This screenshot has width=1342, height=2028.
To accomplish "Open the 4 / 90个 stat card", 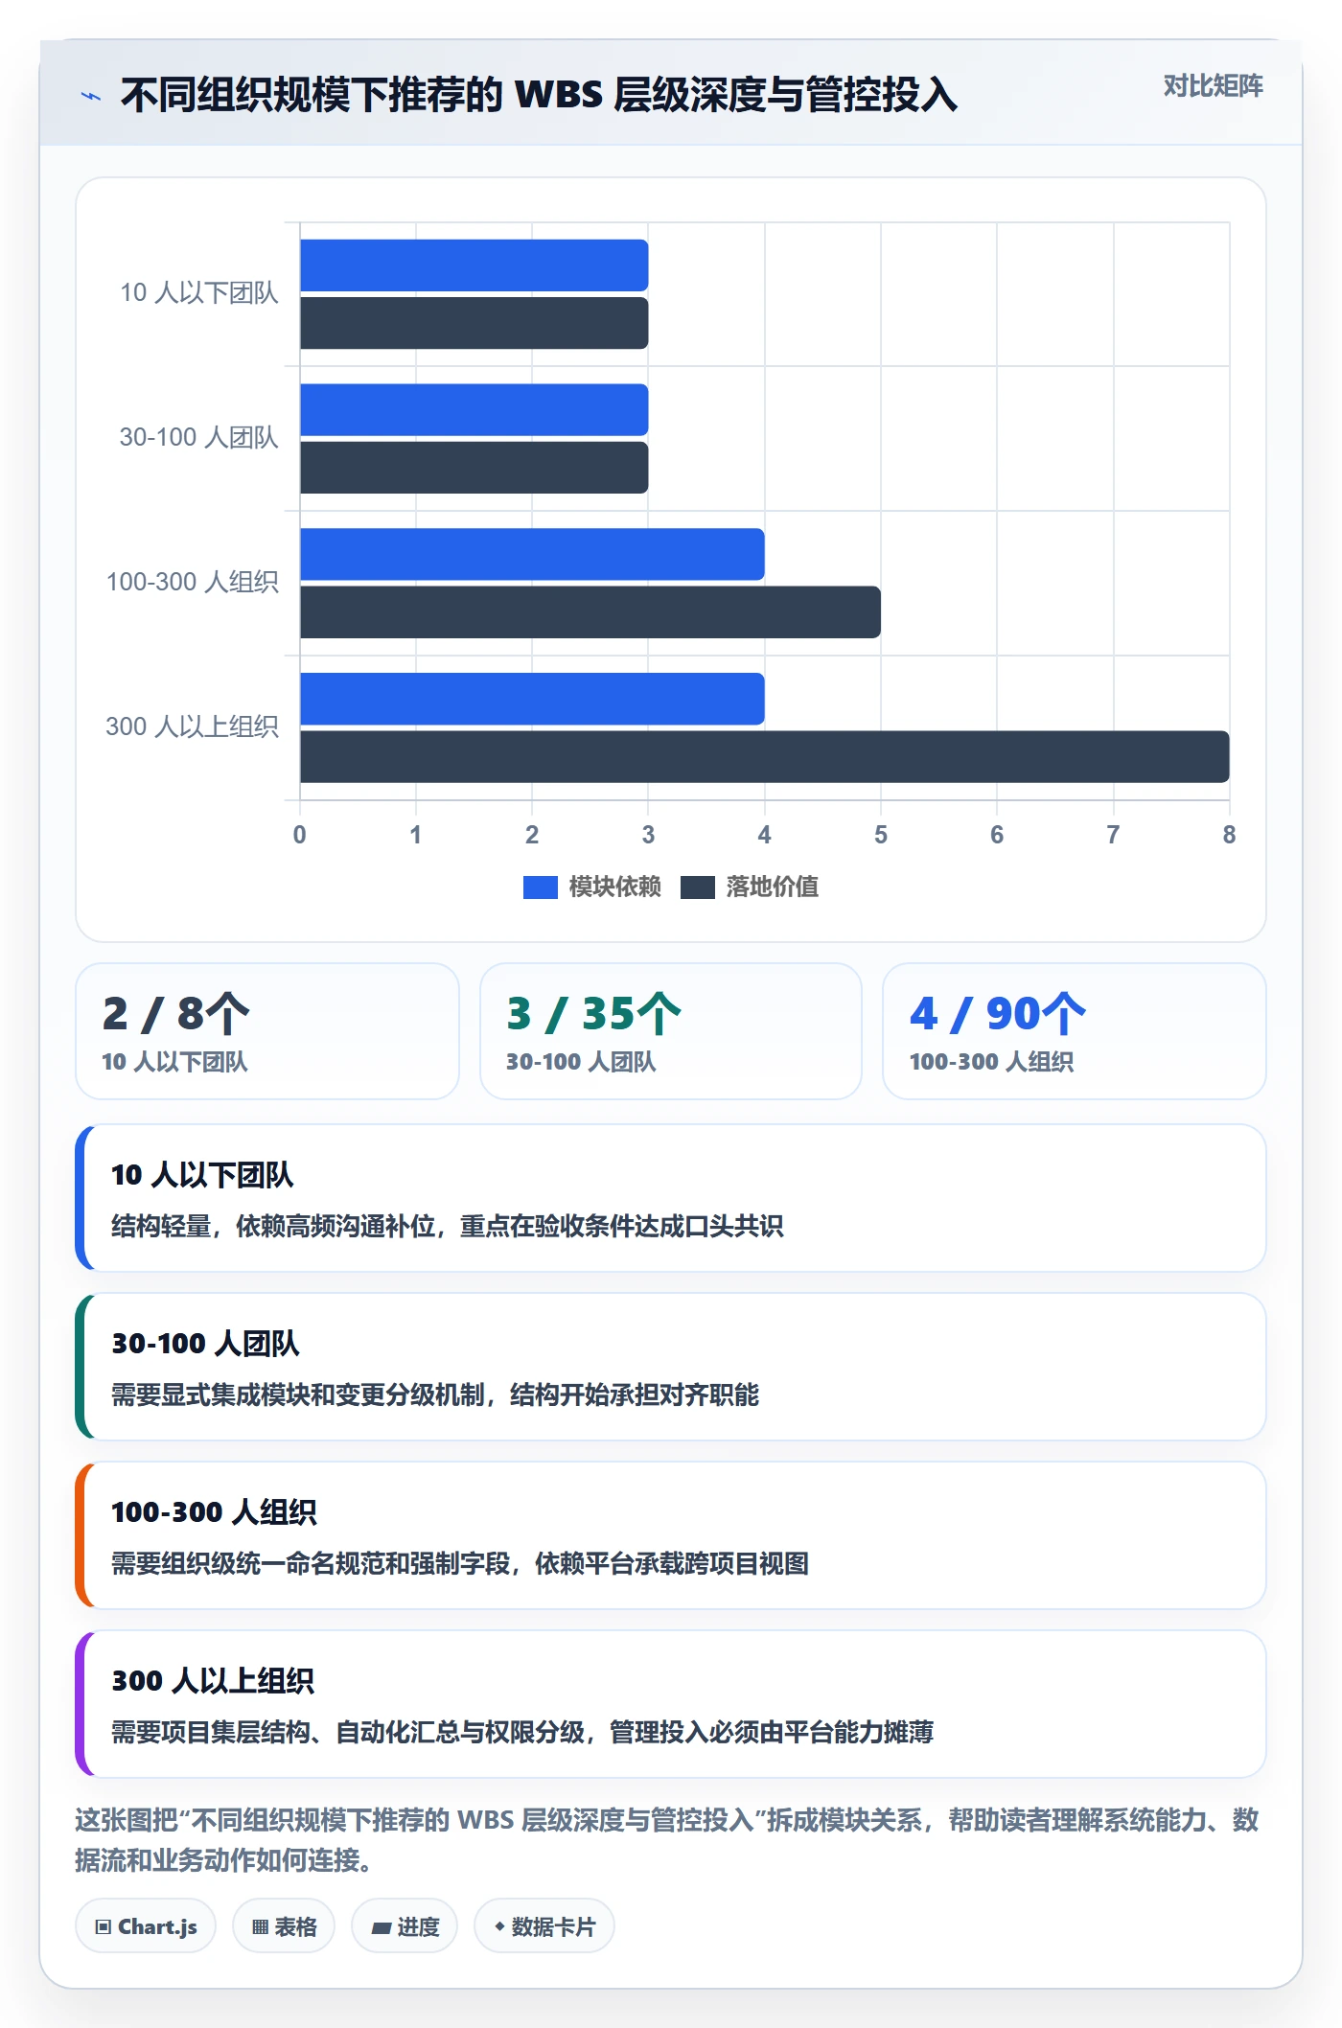I will [1075, 1031].
